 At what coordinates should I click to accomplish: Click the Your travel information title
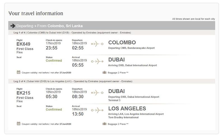click(x=36, y=13)
